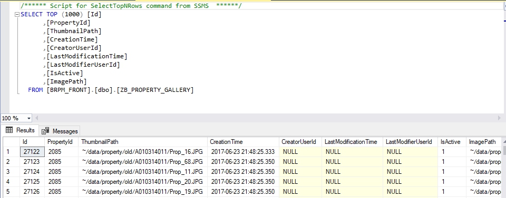Select the IsActive column header

pos(452,142)
